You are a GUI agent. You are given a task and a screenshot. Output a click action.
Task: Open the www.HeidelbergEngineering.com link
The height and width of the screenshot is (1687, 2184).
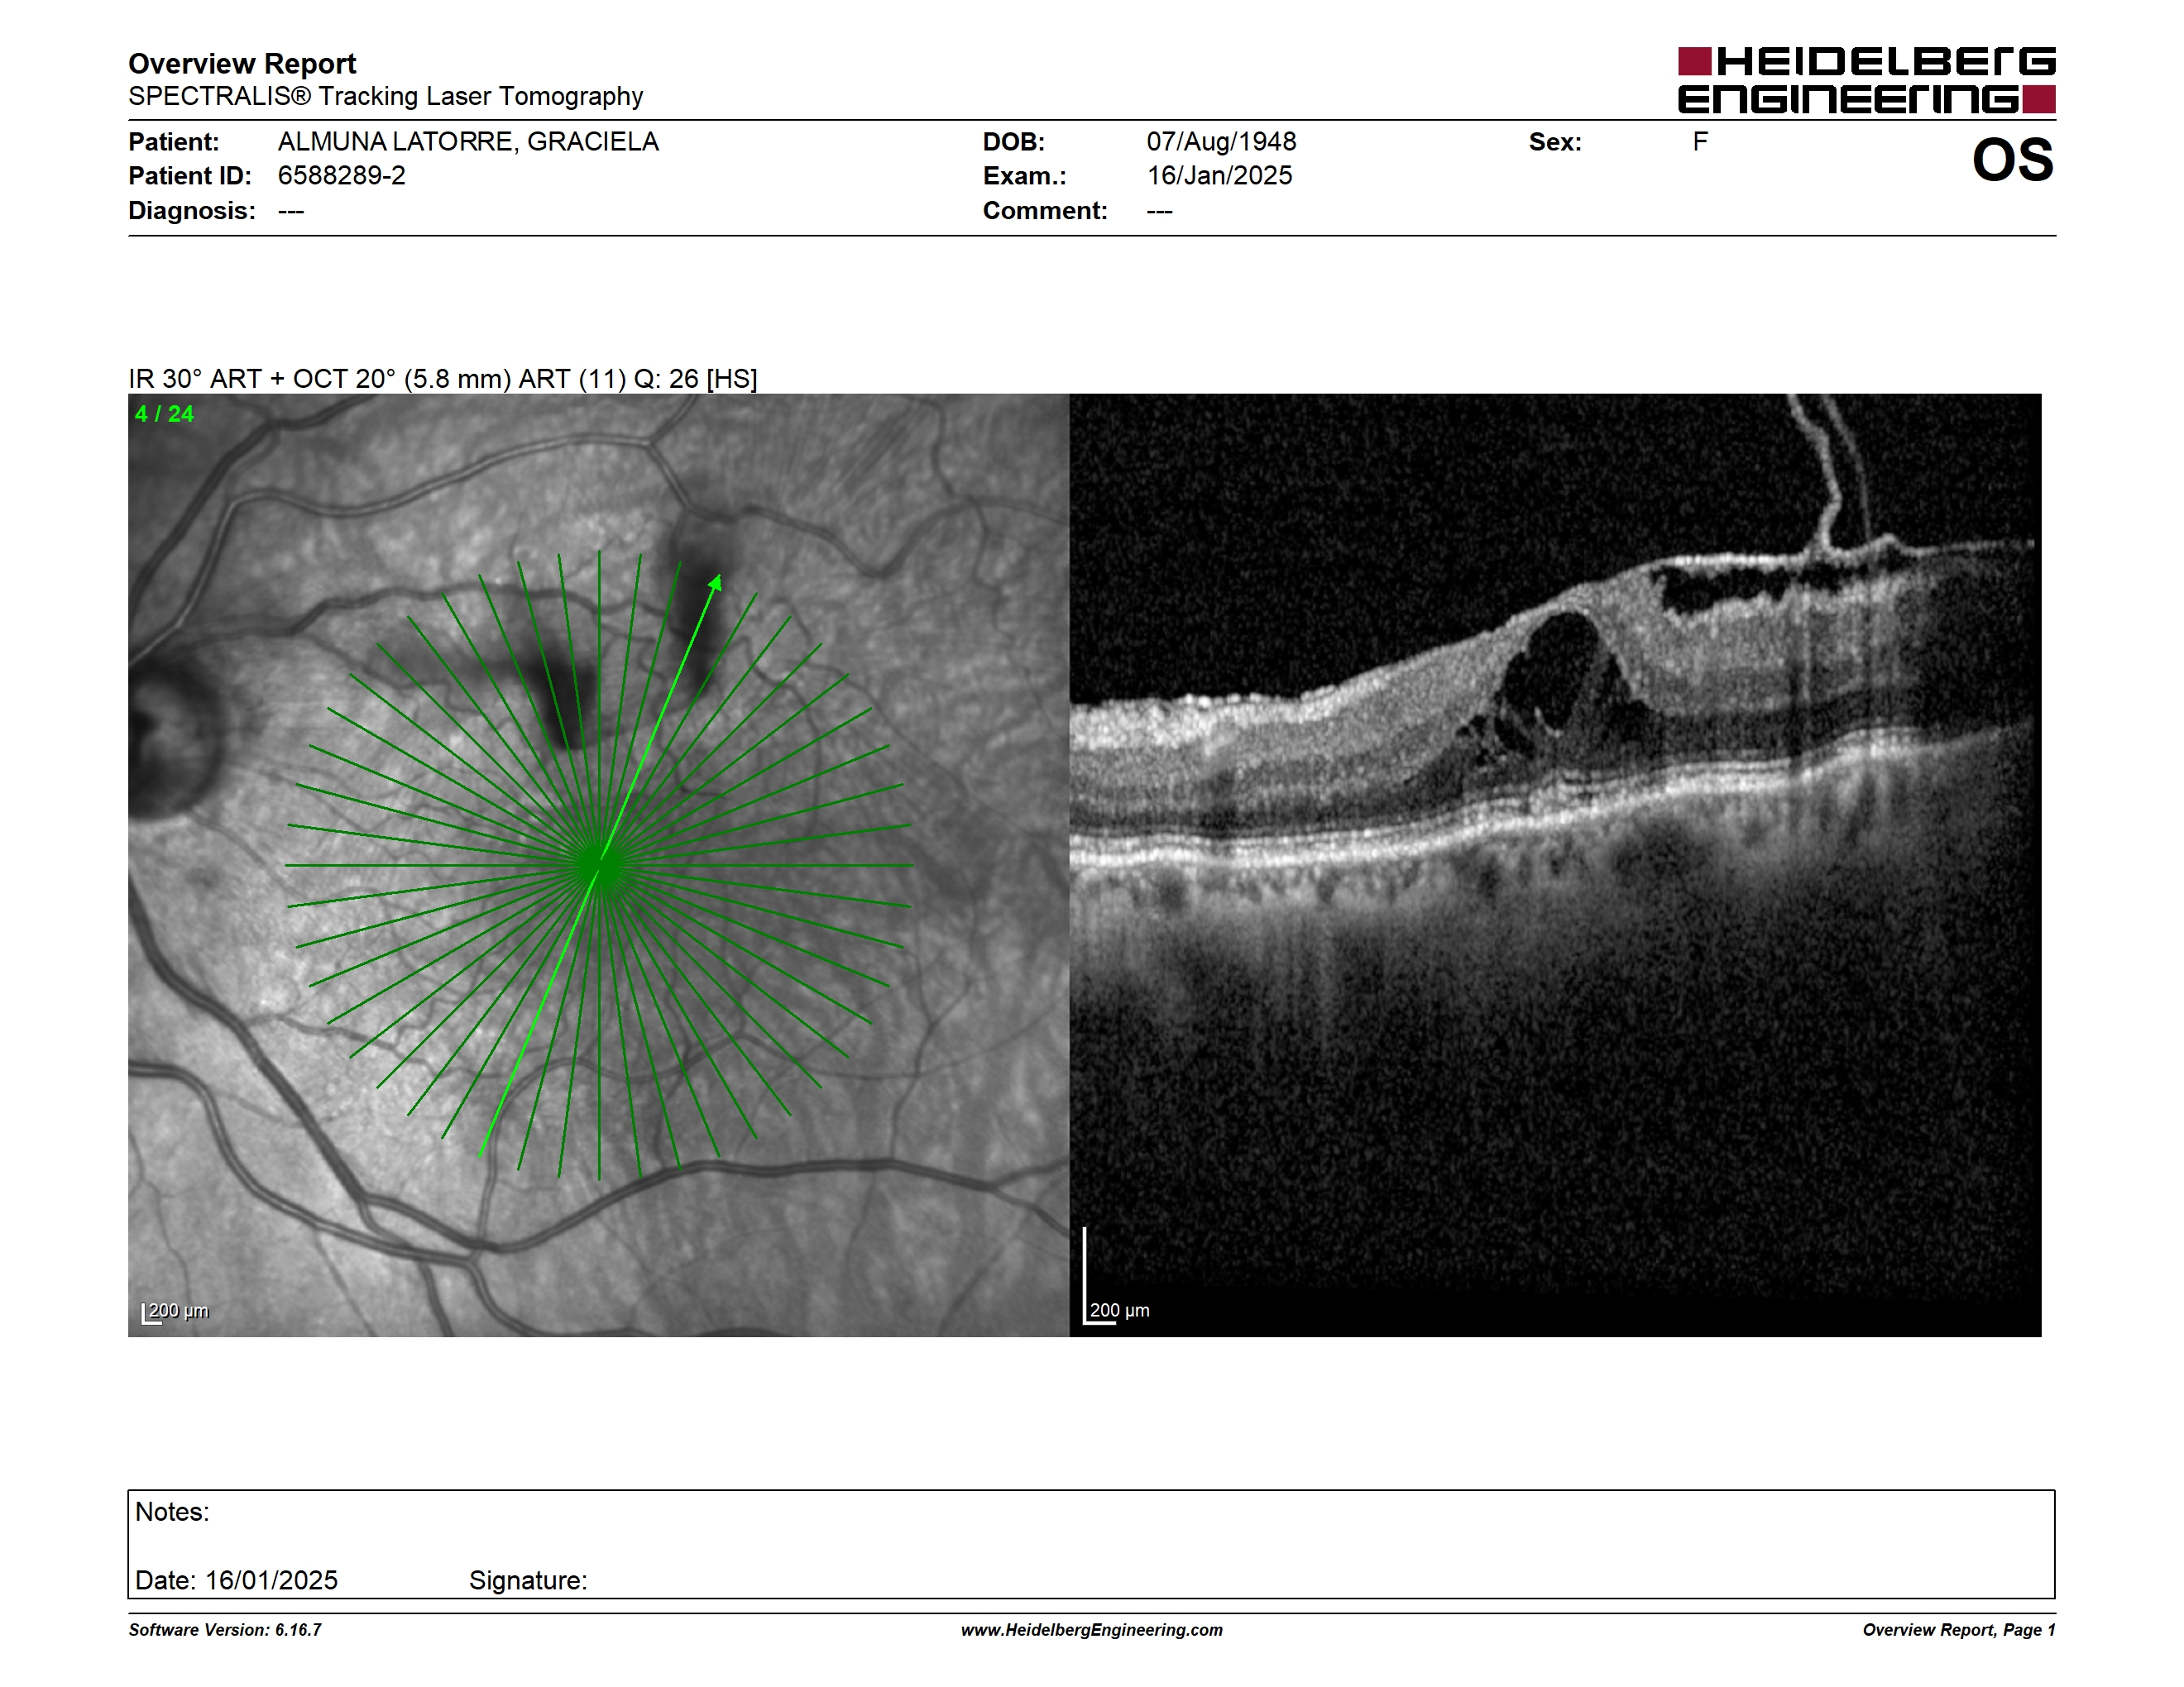(1092, 1630)
